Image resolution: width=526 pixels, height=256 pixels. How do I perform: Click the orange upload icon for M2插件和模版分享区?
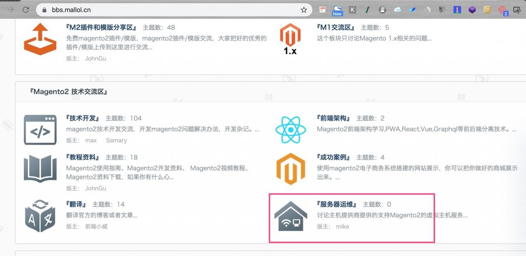pyautogui.click(x=40, y=39)
